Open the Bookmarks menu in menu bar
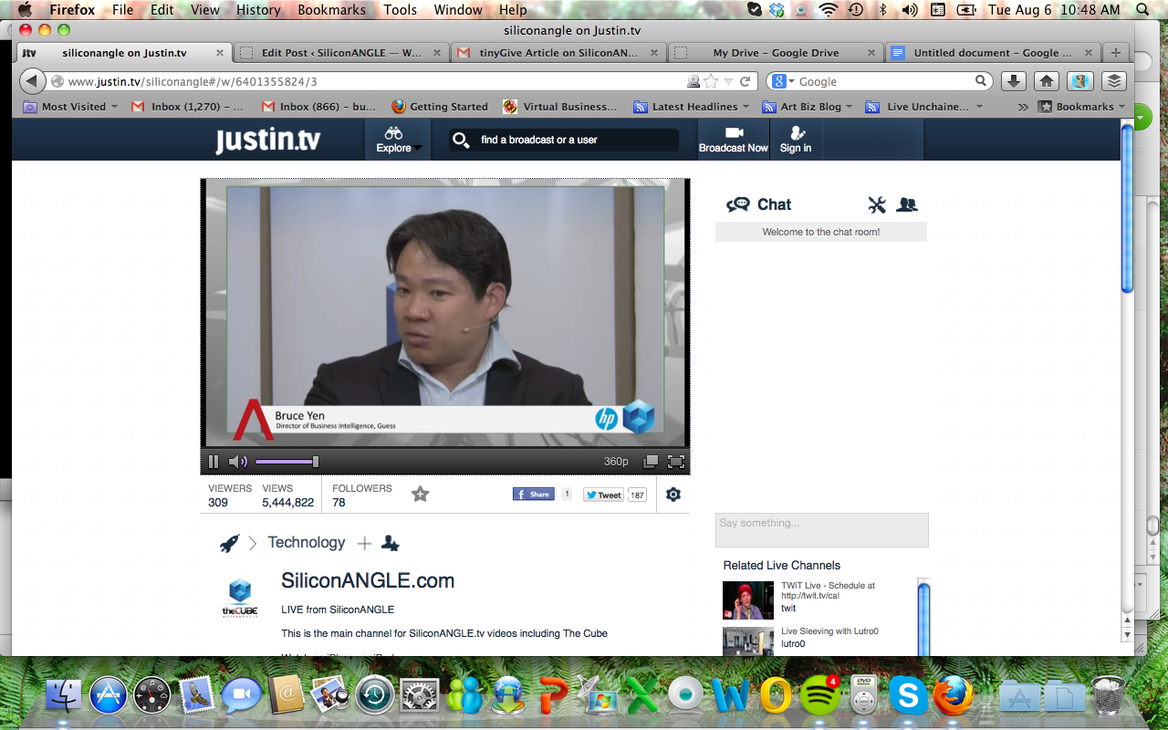Screen dimensions: 1168x730 coord(331,10)
